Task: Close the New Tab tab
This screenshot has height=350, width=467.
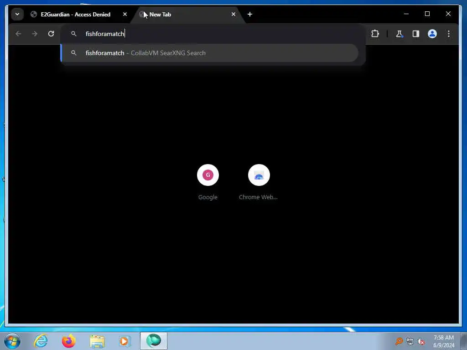Action: 233,14
